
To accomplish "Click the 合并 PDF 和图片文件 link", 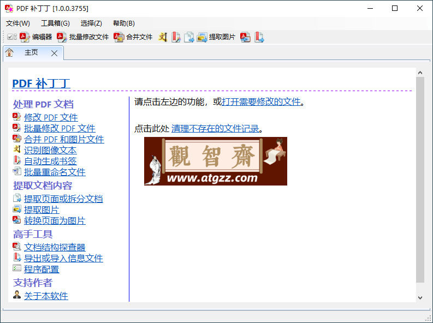I will [64, 139].
